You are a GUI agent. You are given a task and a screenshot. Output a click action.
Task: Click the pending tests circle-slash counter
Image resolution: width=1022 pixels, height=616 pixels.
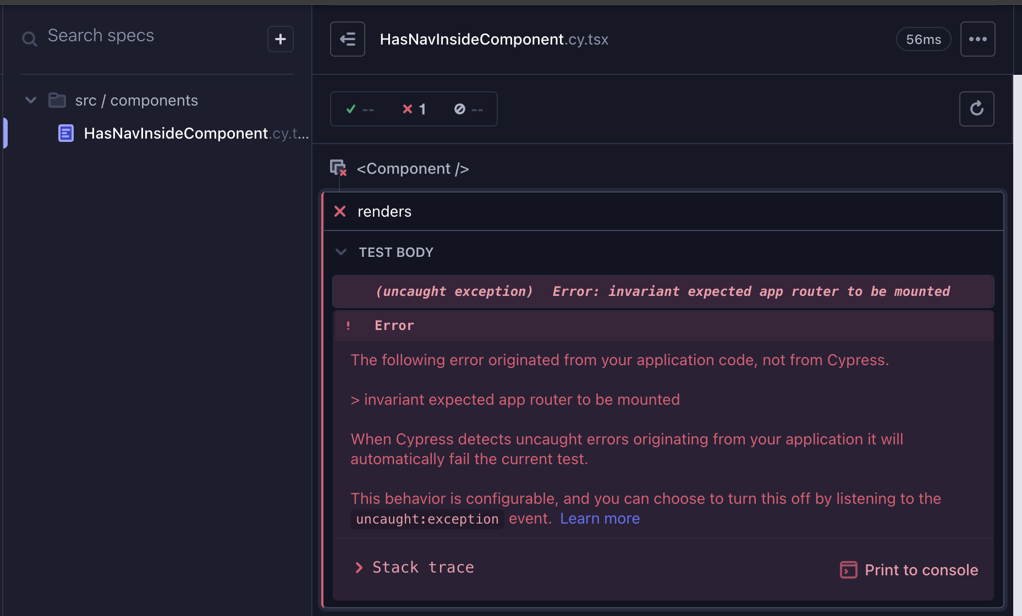pos(469,109)
